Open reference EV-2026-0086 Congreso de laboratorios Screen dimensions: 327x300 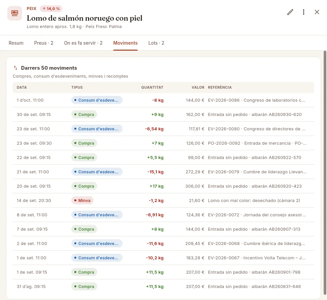point(257,100)
